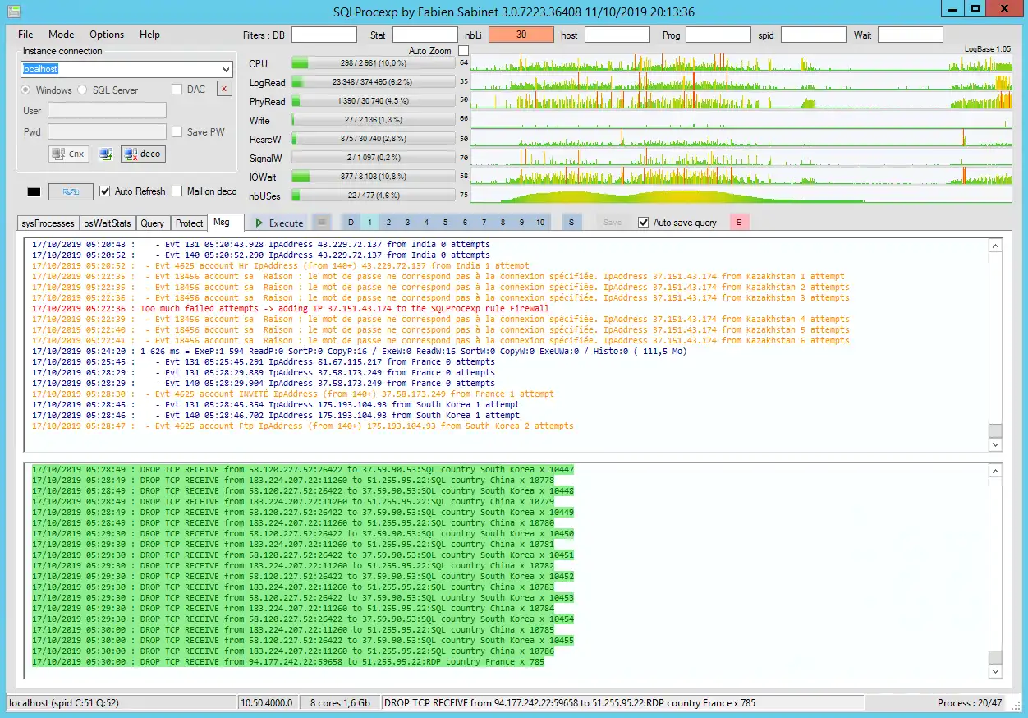Screen dimensions: 1028x718
Task: Toggle the Auto Zoom checkbox
Action: 463,51
